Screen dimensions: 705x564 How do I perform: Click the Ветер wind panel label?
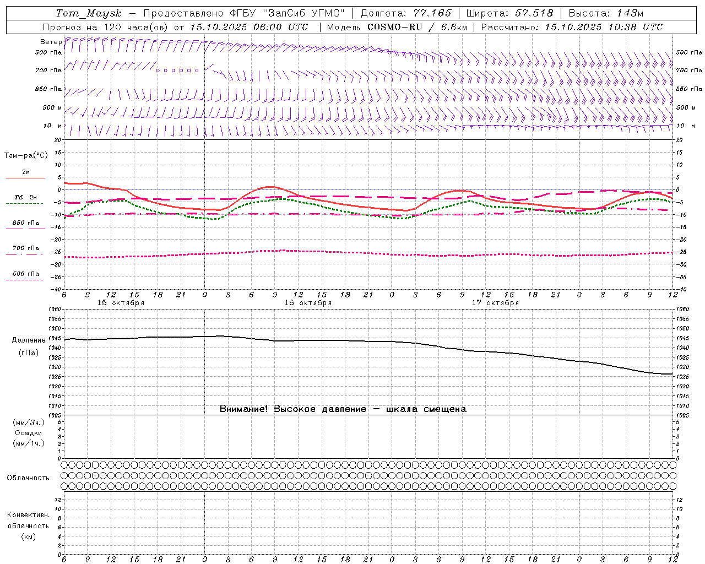click(51, 42)
